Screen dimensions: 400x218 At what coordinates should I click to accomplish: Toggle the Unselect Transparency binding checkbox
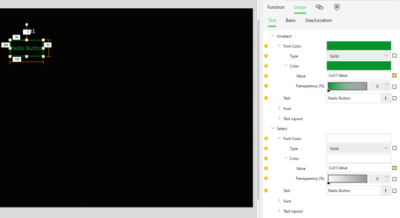coord(395,87)
